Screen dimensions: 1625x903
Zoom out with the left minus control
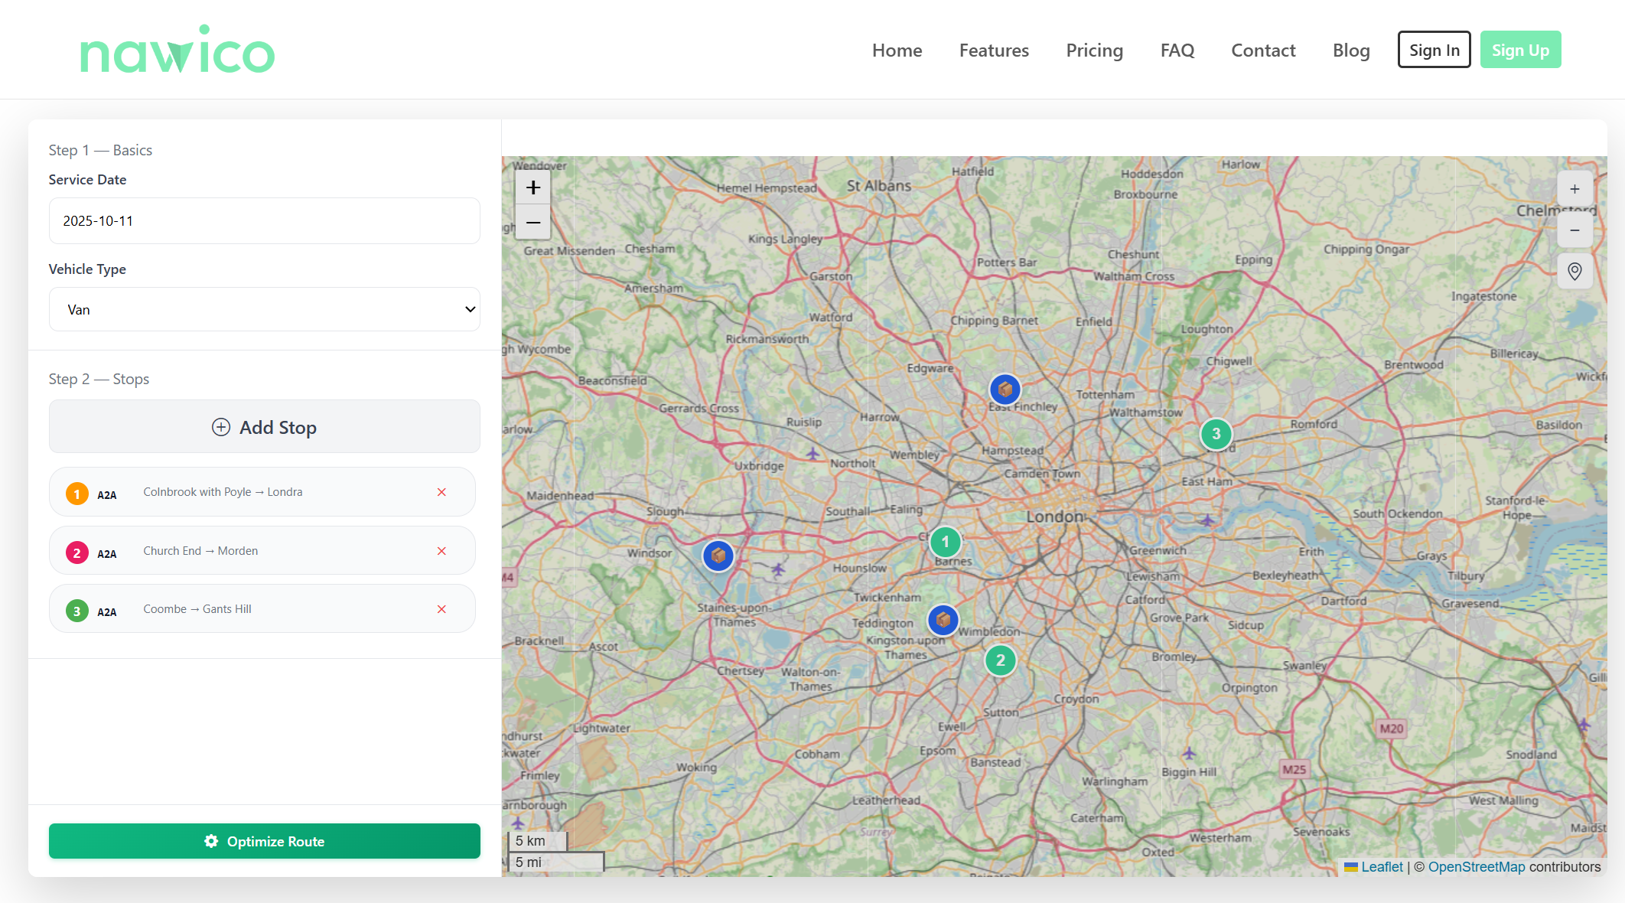click(x=533, y=223)
